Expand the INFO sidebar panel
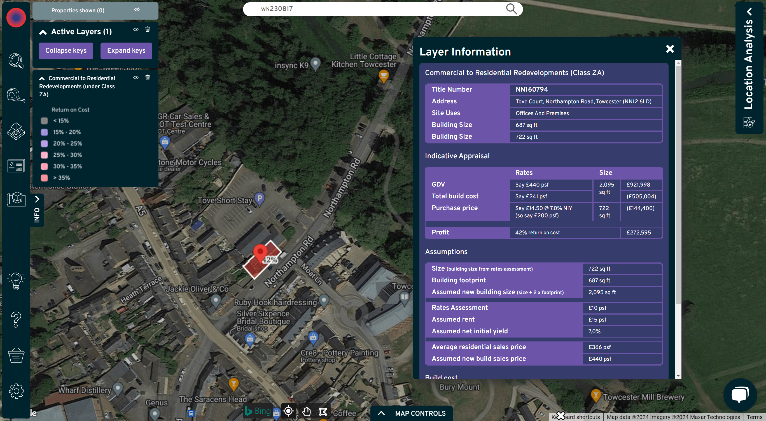Screen dimensions: 766x421 (36, 199)
